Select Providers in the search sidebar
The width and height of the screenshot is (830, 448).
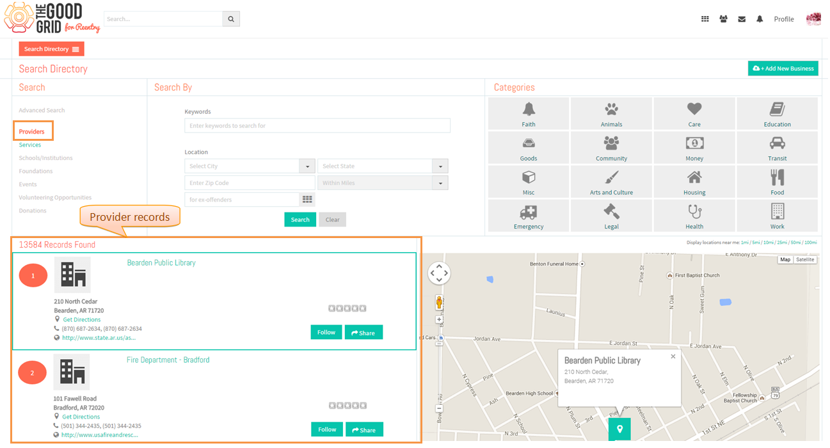(32, 132)
